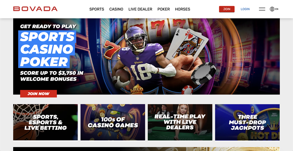This screenshot has width=293, height=151.
Task: Click the Join Now banner button
Action: click(x=38, y=94)
